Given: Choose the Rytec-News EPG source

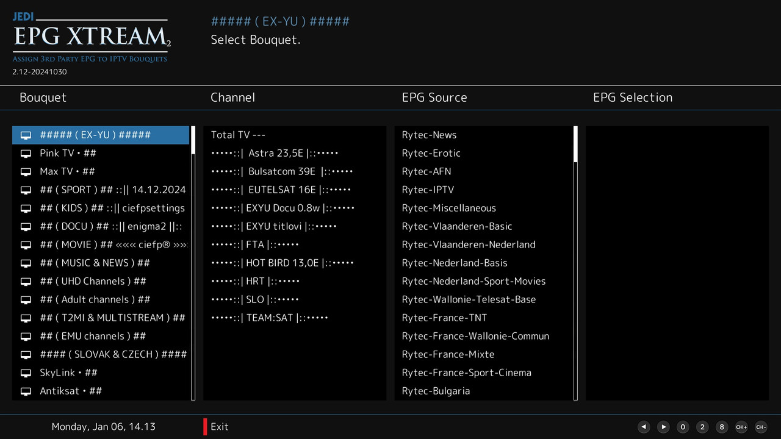Looking at the screenshot, I should coord(483,135).
